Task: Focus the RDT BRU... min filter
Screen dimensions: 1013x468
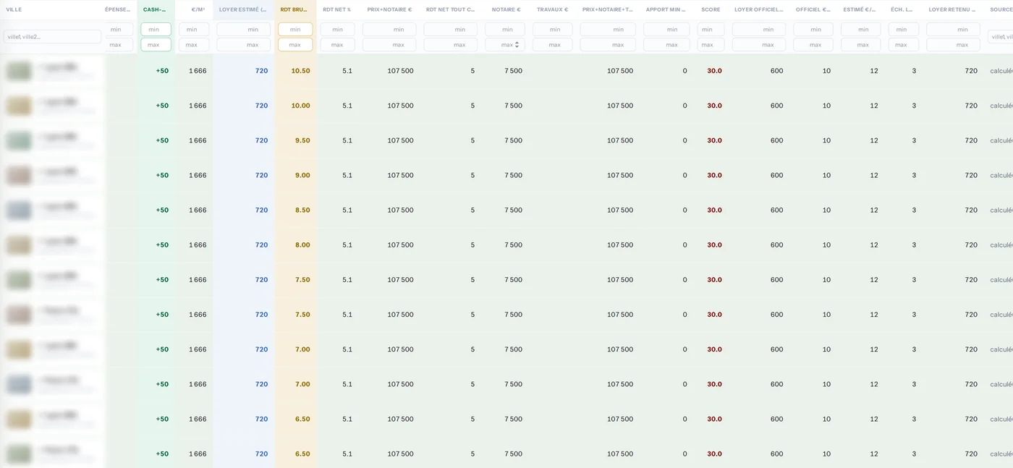Action: point(295,29)
